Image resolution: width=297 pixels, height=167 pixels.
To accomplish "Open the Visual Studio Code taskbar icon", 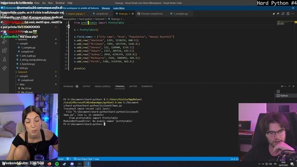I will [87, 164].
